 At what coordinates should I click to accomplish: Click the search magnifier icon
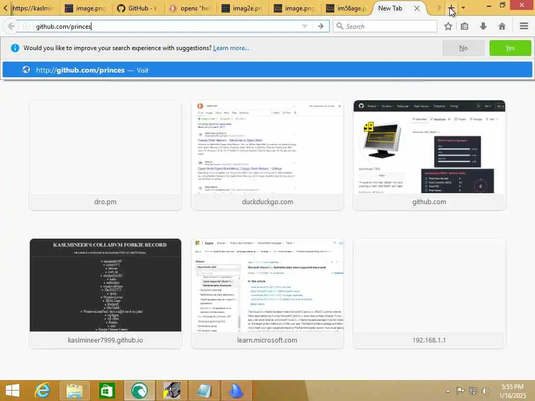(x=340, y=26)
